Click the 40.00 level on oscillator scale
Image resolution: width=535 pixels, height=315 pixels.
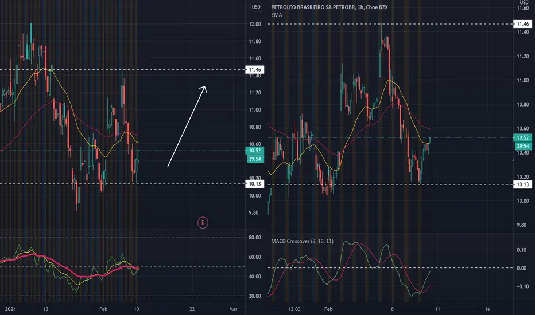tap(255, 277)
